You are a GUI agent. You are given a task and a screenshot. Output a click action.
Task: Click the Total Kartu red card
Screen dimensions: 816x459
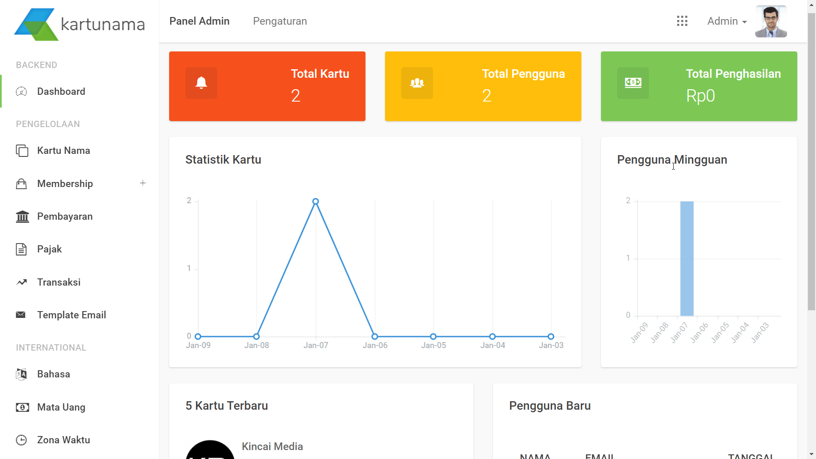tap(267, 86)
